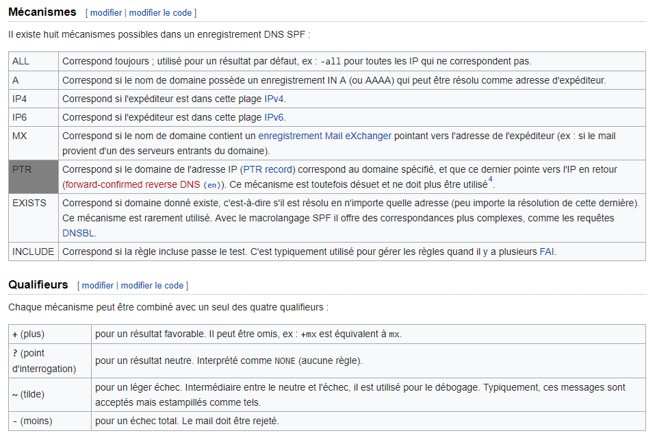Open the red "forward-confirmed reverse DNS" link
Image resolution: width=657 pixels, height=442 pixels.
click(x=131, y=184)
